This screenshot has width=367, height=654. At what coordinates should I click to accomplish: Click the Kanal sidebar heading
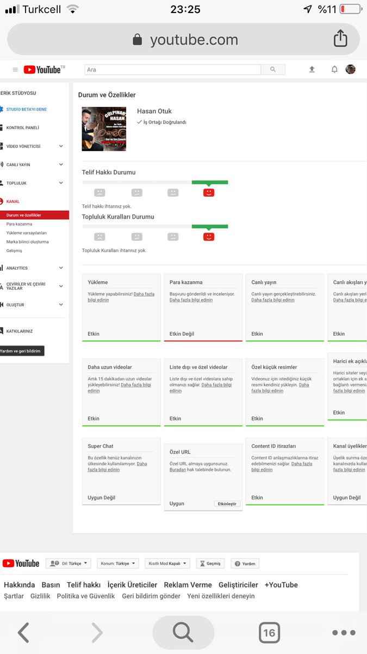click(x=13, y=202)
